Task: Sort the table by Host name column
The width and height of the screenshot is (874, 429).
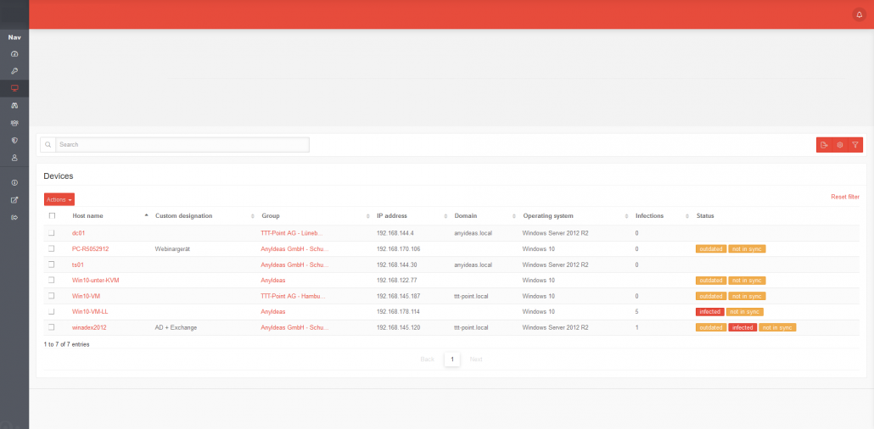Action: pyautogui.click(x=88, y=216)
